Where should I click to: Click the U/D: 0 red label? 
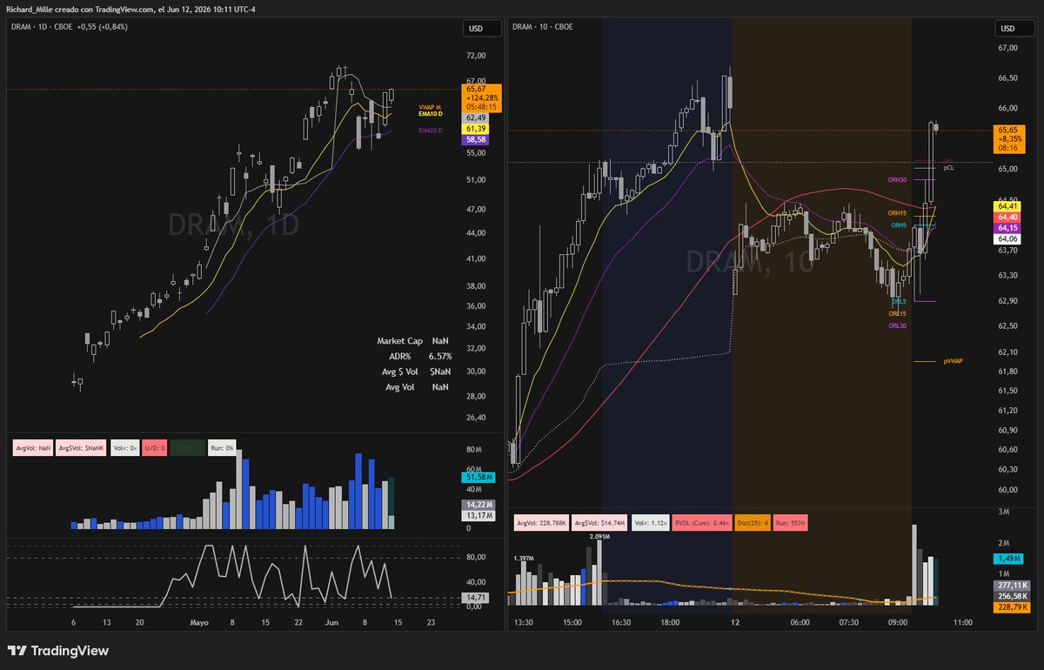click(154, 449)
